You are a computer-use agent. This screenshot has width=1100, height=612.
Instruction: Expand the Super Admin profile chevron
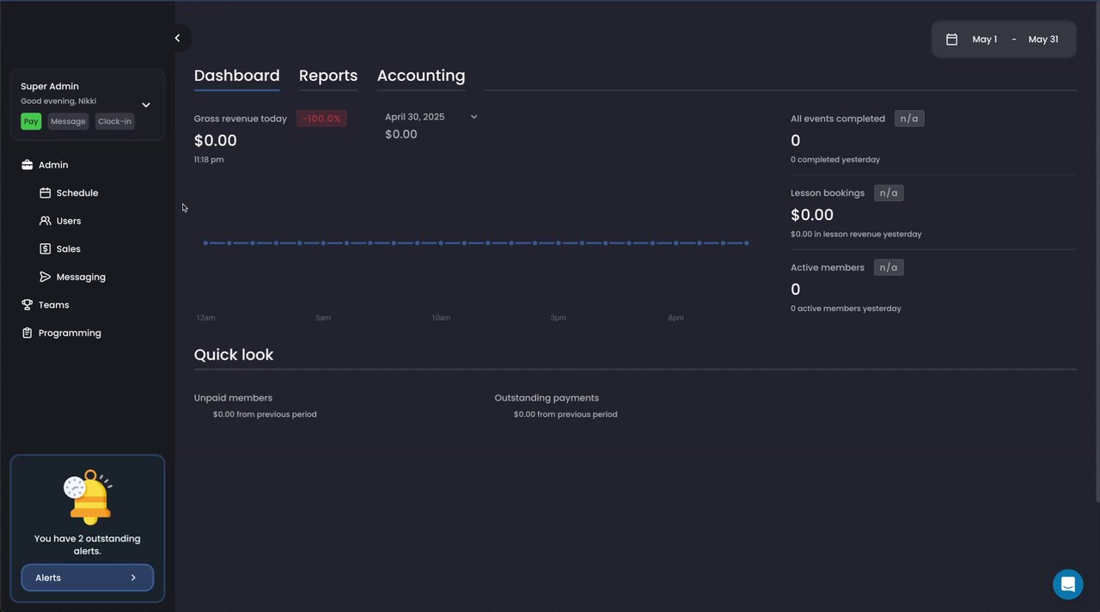146,105
